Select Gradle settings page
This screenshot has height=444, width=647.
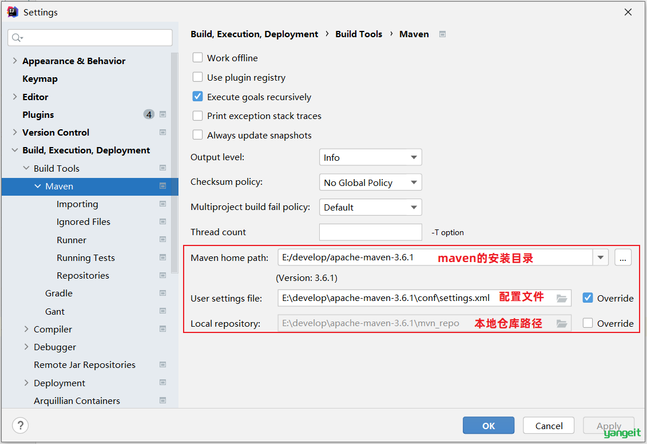tap(59, 294)
